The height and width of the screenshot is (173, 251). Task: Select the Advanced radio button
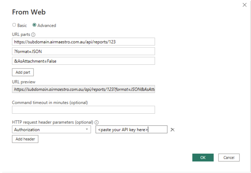[x=35, y=25]
